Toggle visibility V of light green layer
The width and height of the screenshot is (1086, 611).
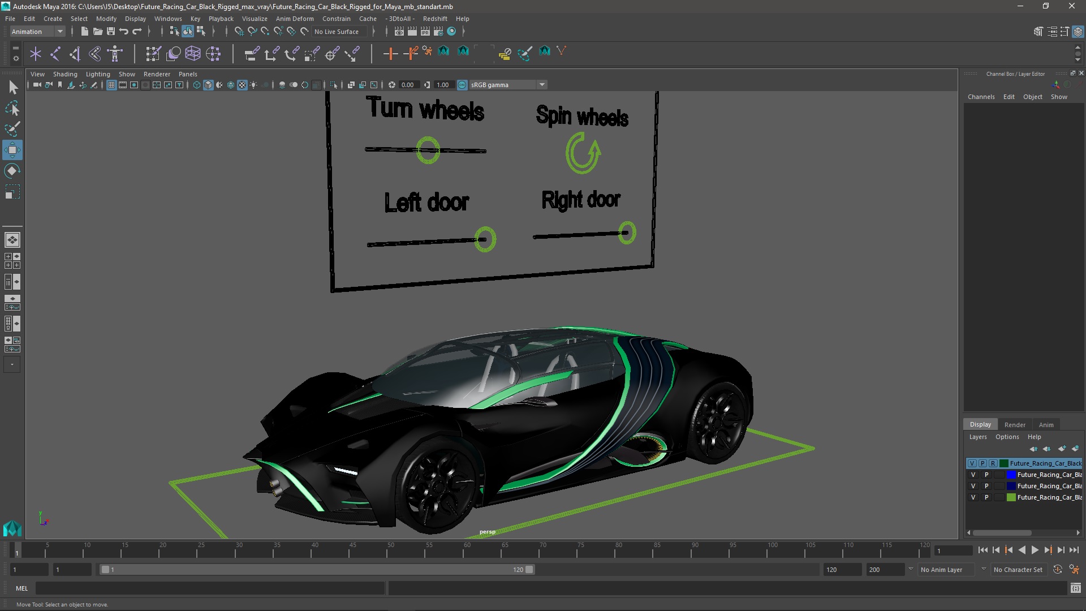(x=973, y=497)
